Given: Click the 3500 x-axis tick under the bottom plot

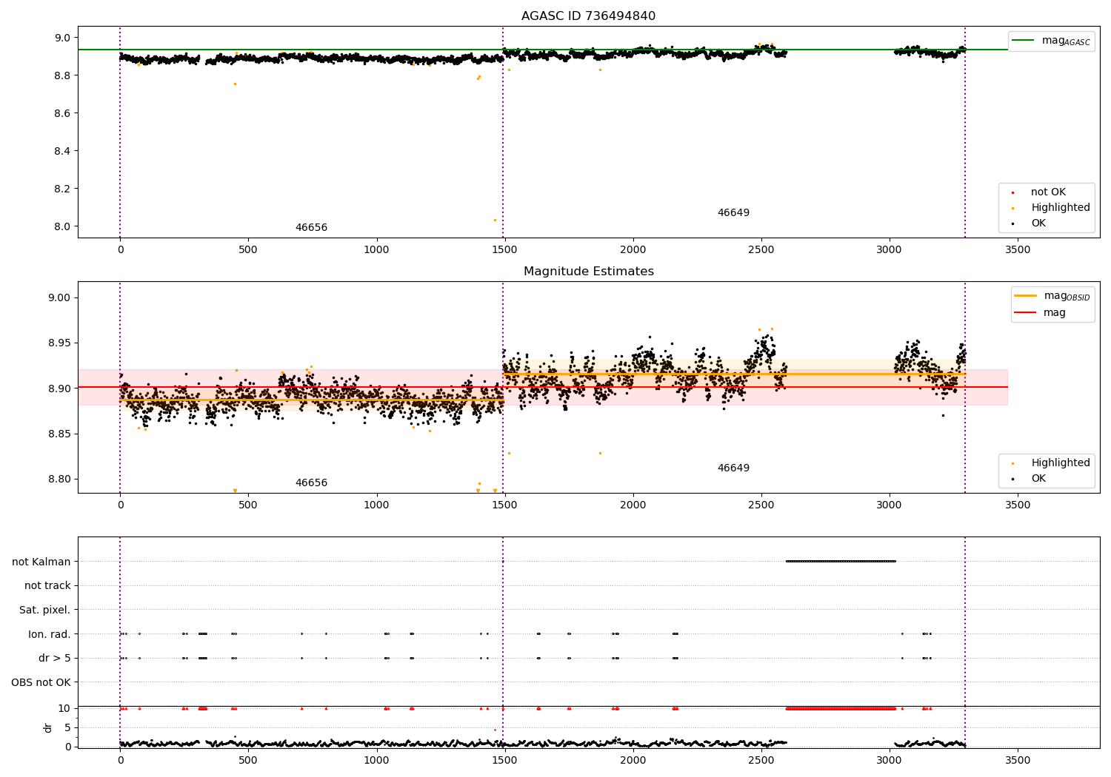Looking at the screenshot, I should 1018,761.
